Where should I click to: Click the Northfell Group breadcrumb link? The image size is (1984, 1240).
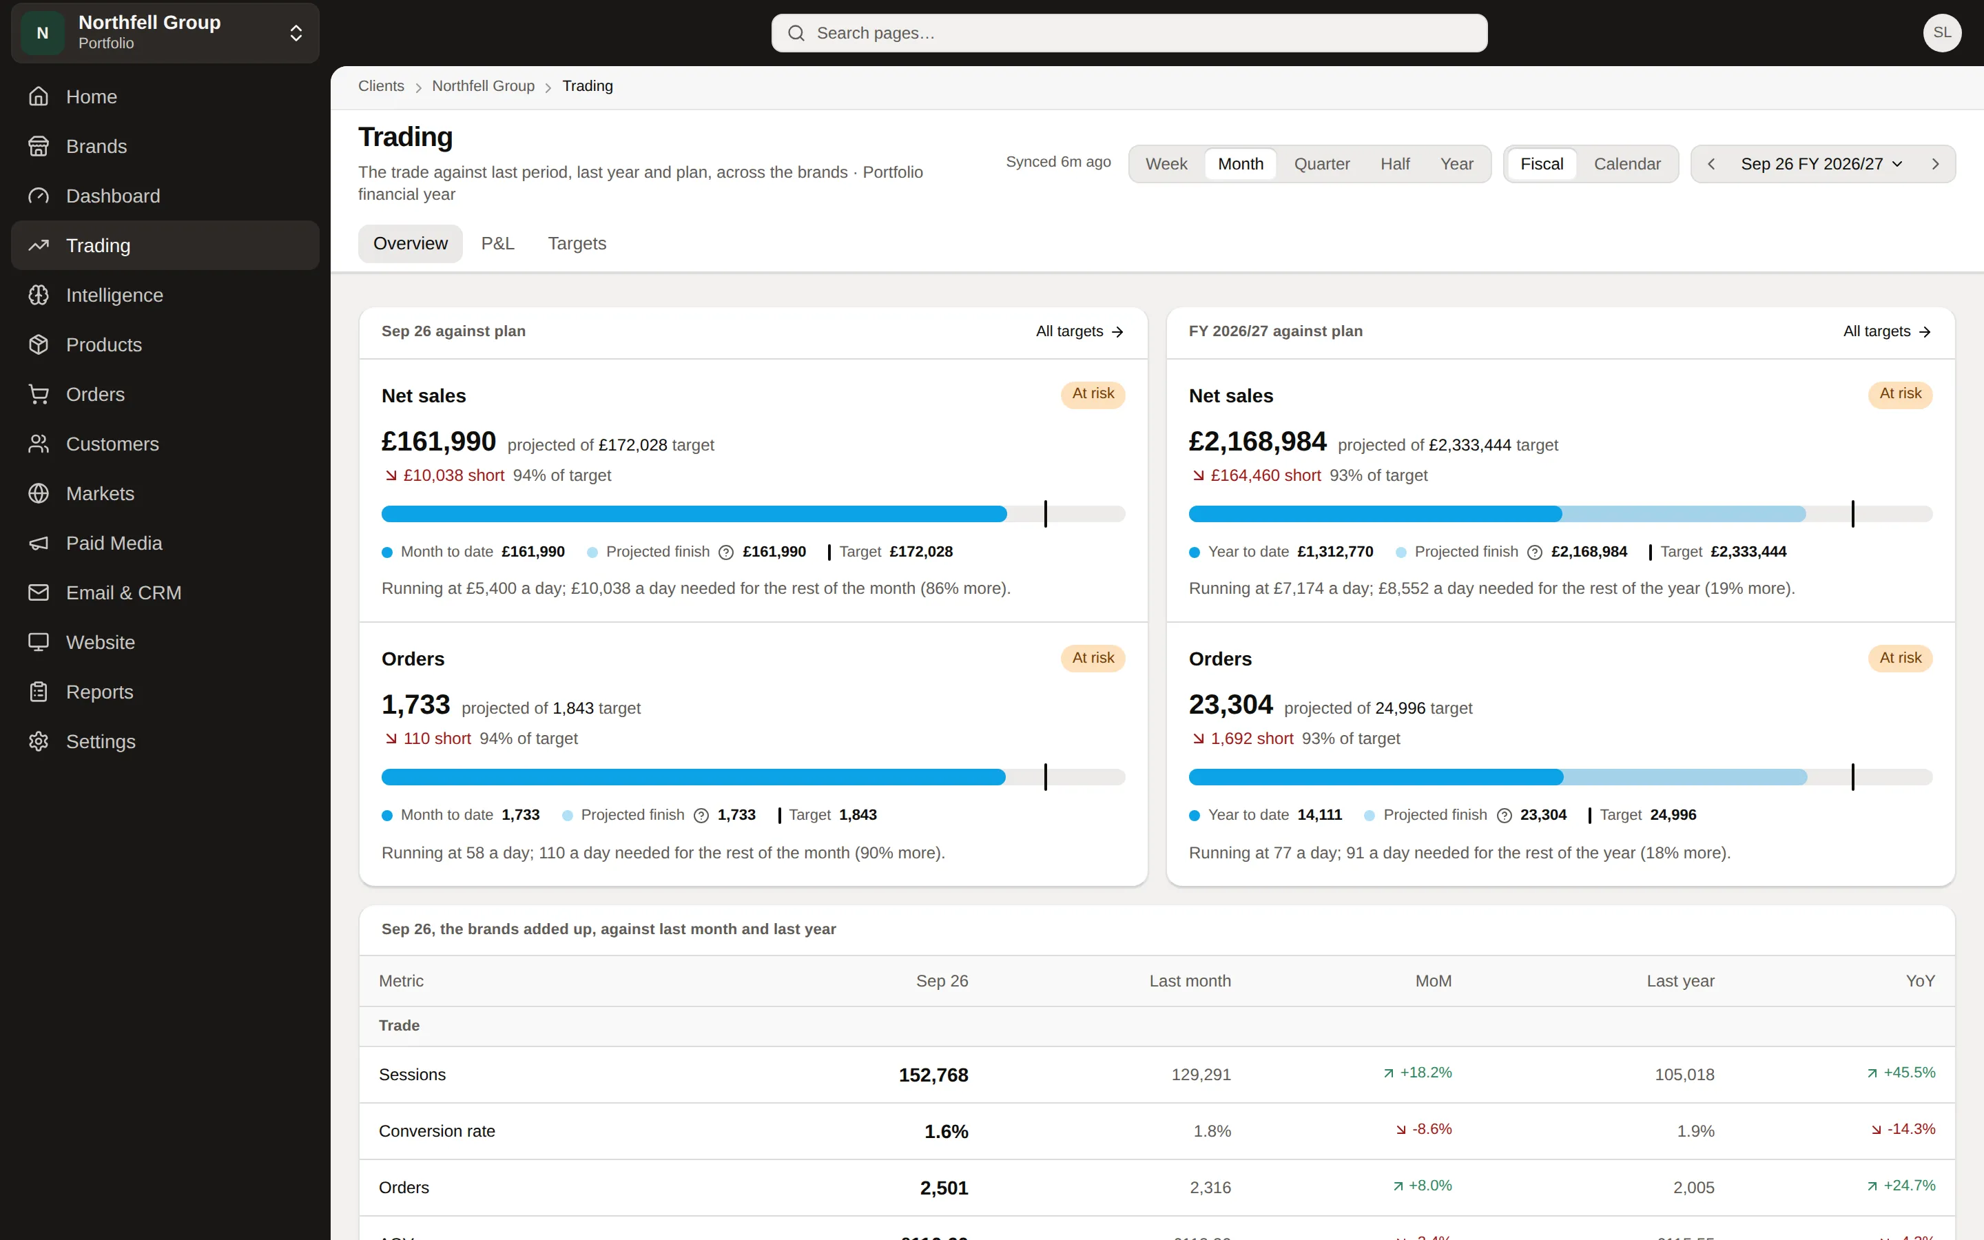(483, 86)
